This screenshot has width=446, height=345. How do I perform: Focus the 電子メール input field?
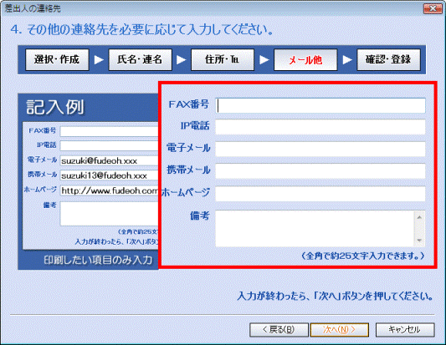tap(320, 149)
